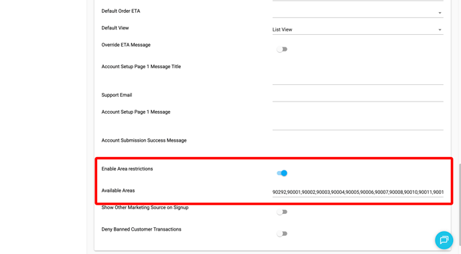
Task: Toggle Override ETA Message switch
Action: (x=282, y=49)
